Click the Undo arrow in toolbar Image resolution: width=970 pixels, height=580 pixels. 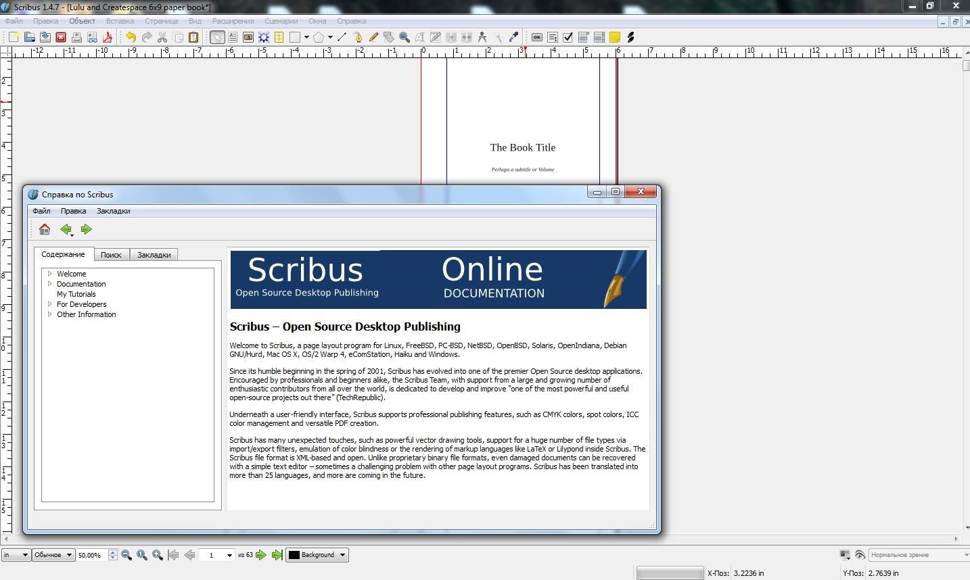tap(131, 37)
